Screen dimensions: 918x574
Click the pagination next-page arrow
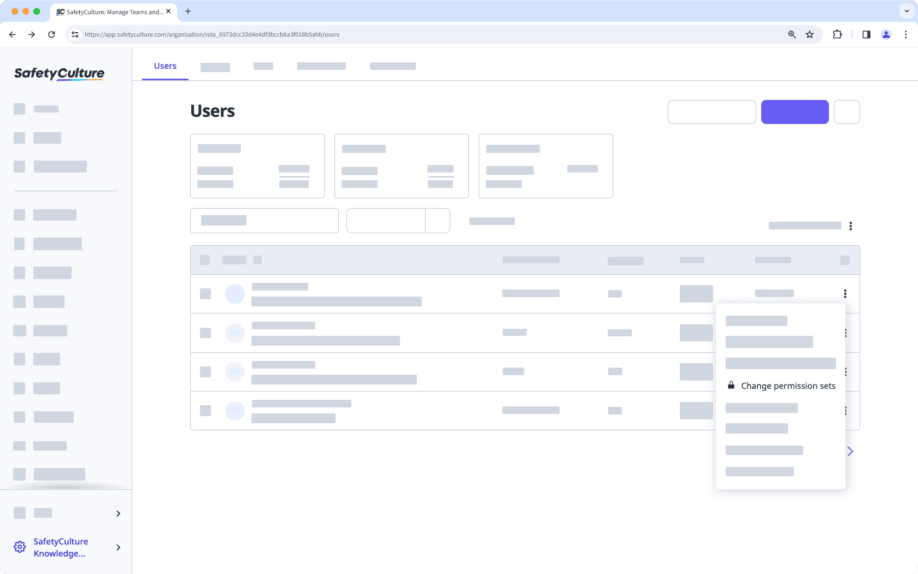point(850,451)
